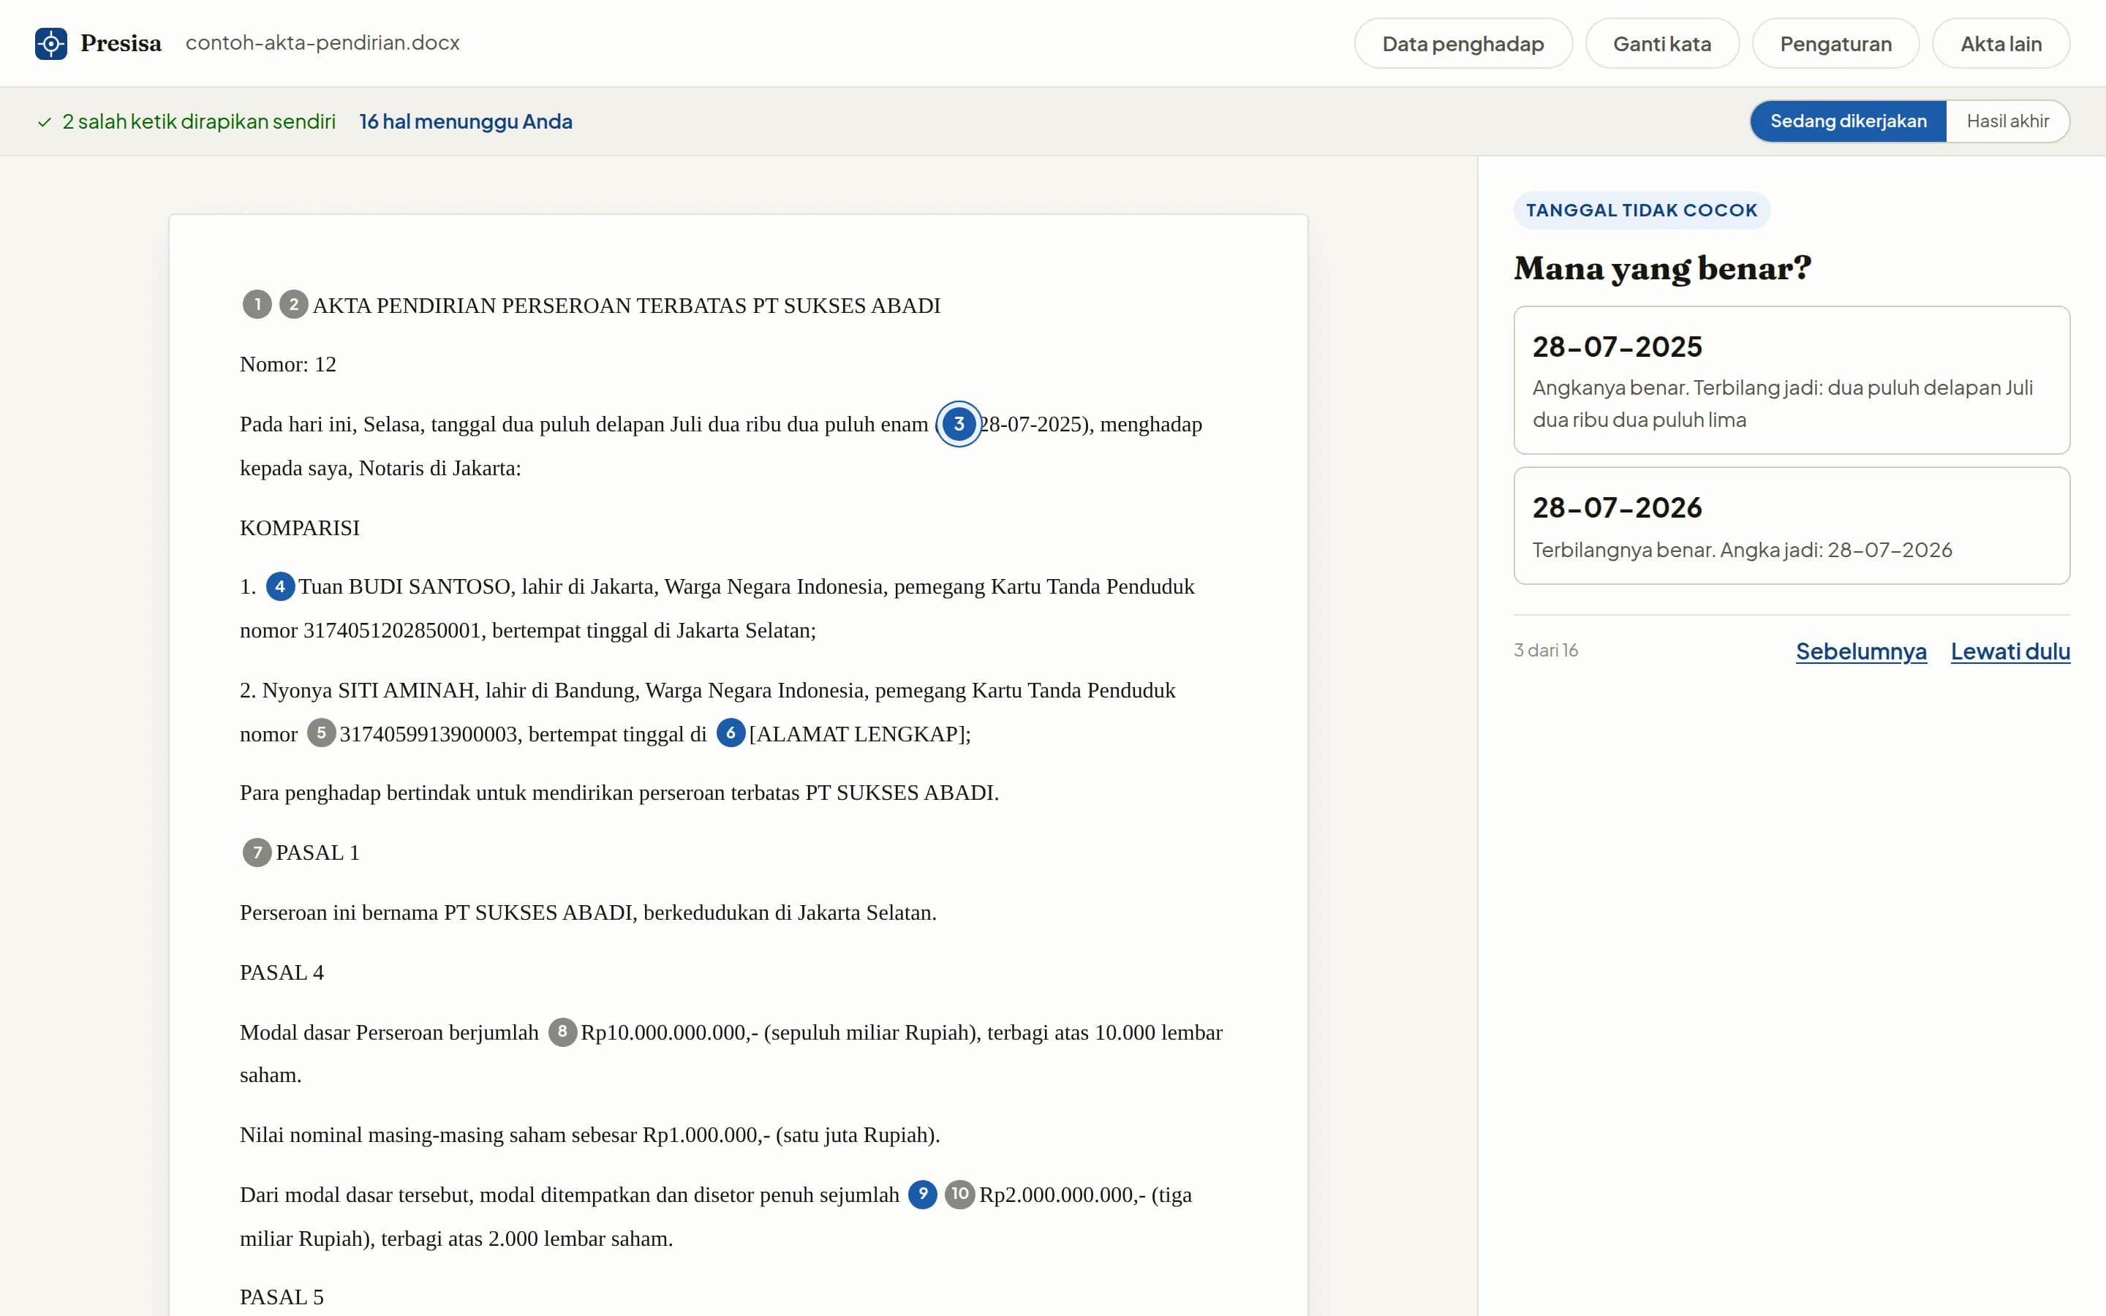Click the Nomor: 12 line
Image resolution: width=2106 pixels, height=1316 pixels.
(x=288, y=365)
